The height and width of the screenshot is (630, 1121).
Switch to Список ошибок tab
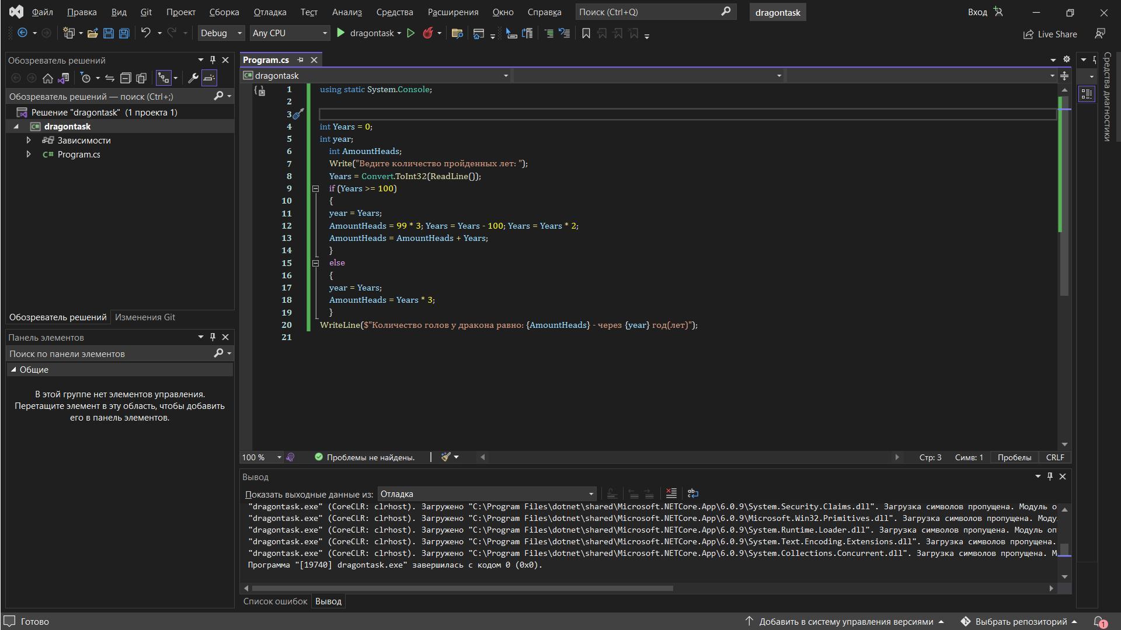click(275, 601)
